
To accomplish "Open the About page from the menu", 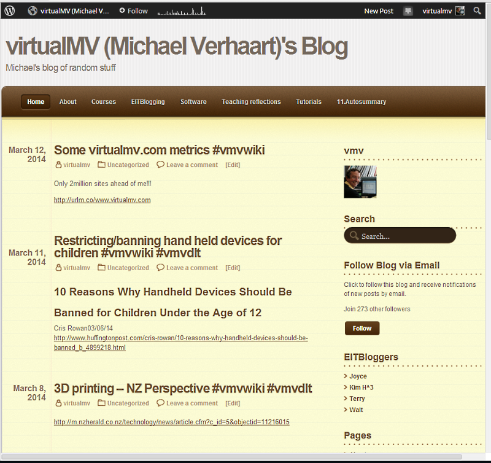I will point(68,102).
